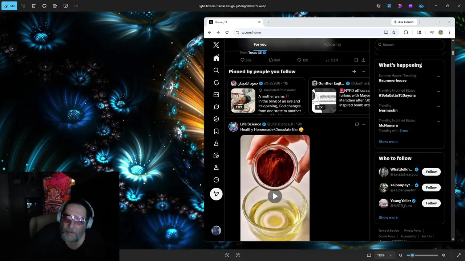
Task: Play the Healthy Homemade Chocolate Bar video
Action: [275, 196]
